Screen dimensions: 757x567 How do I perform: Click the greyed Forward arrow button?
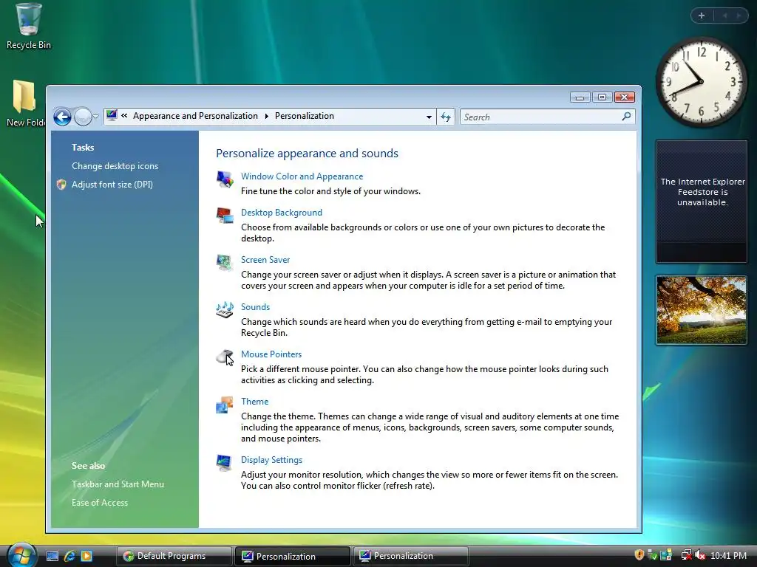tap(83, 117)
